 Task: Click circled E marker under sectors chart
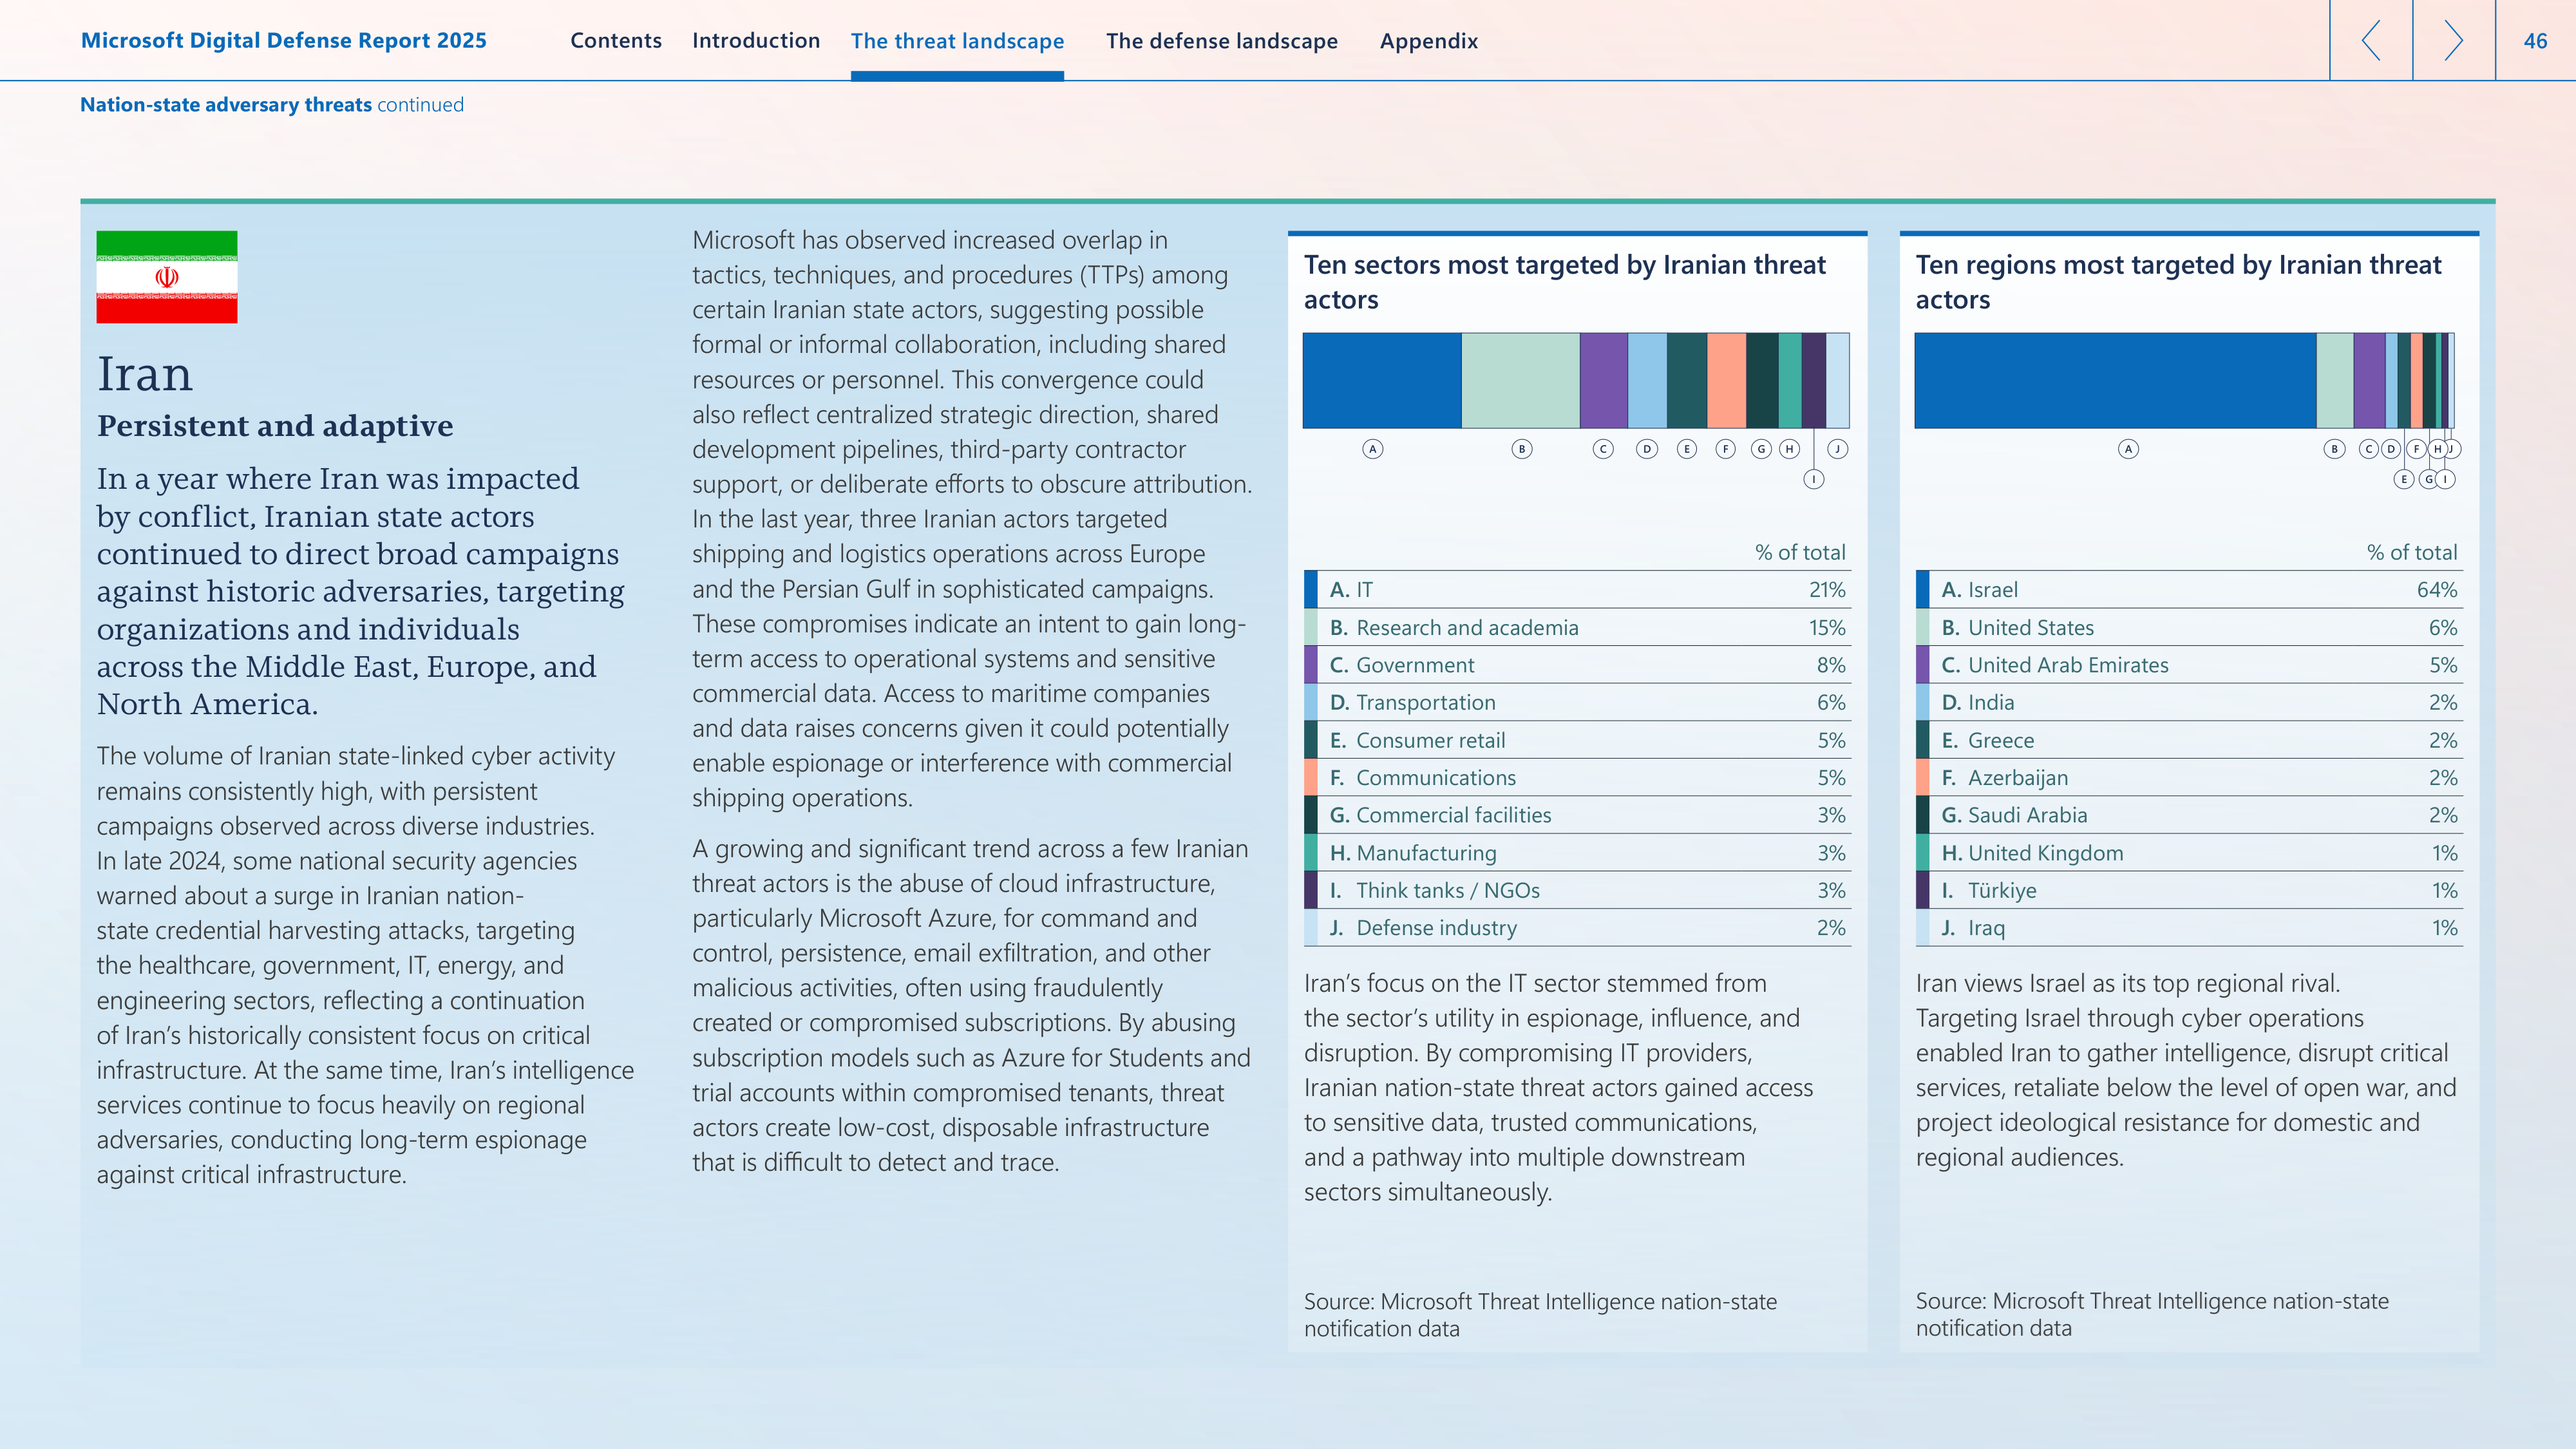[1687, 449]
